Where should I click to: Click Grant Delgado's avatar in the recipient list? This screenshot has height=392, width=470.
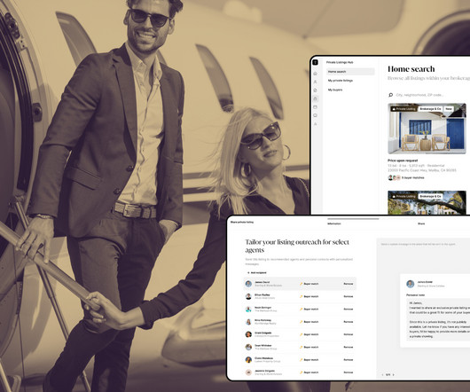pyautogui.click(x=248, y=334)
